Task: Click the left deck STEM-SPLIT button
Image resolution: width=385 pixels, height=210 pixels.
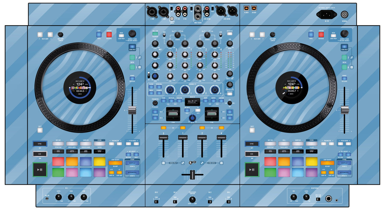Action: (133, 46)
